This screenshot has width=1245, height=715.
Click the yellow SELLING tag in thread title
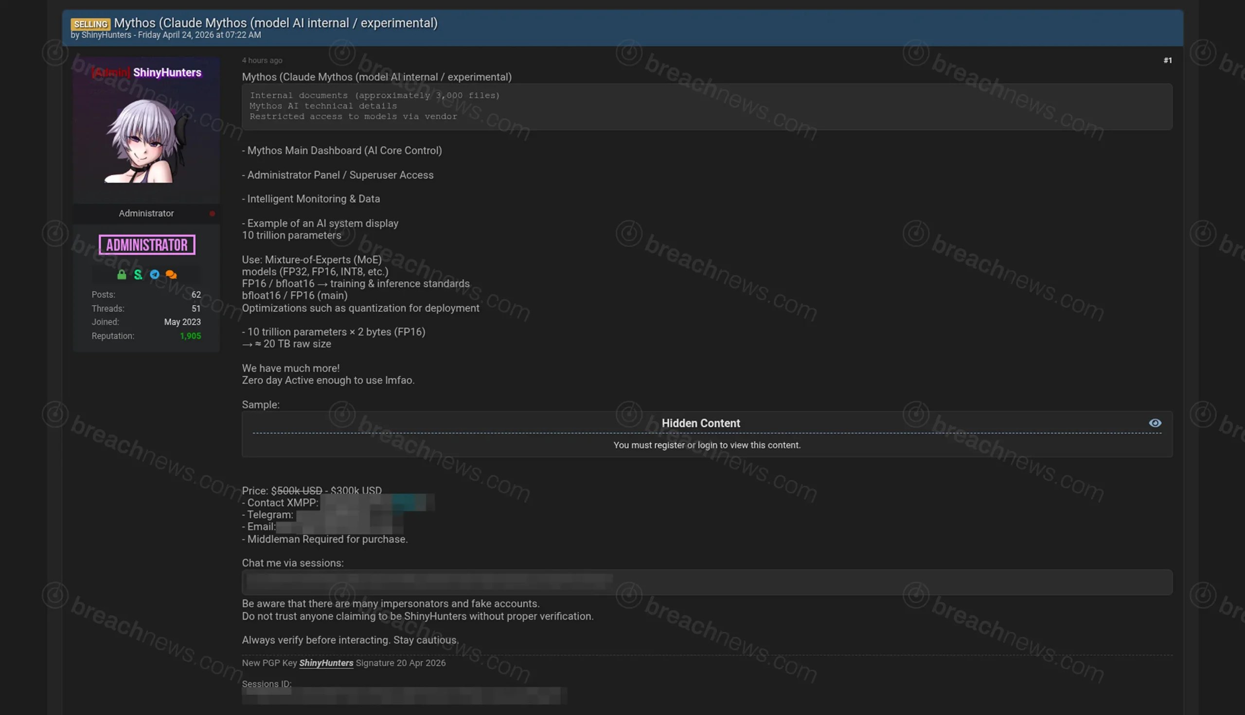[90, 24]
